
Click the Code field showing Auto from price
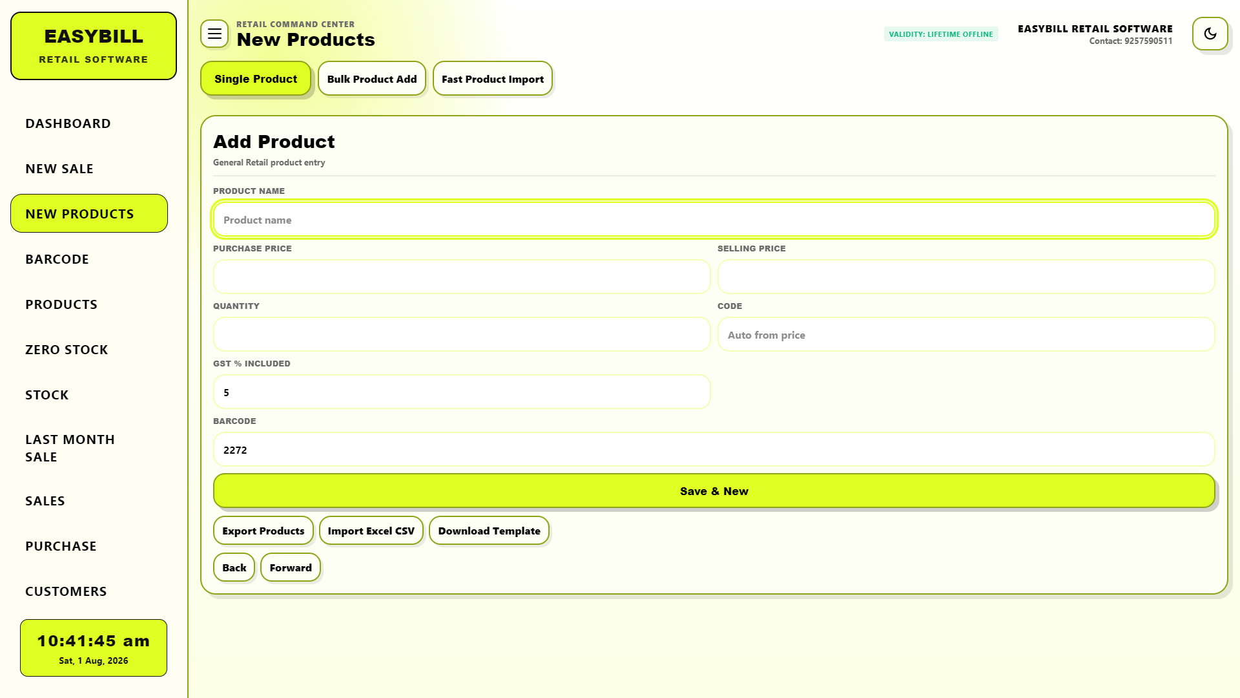point(966,335)
